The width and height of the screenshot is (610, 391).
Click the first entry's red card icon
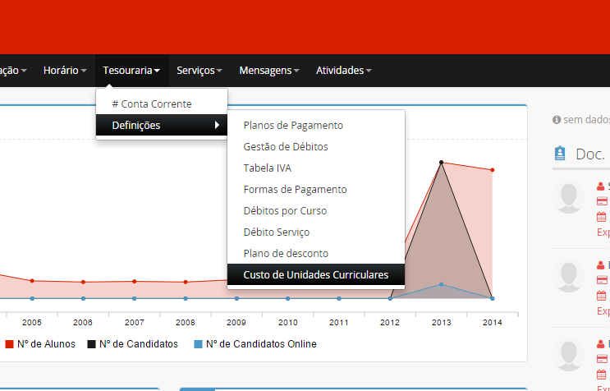[x=601, y=201]
